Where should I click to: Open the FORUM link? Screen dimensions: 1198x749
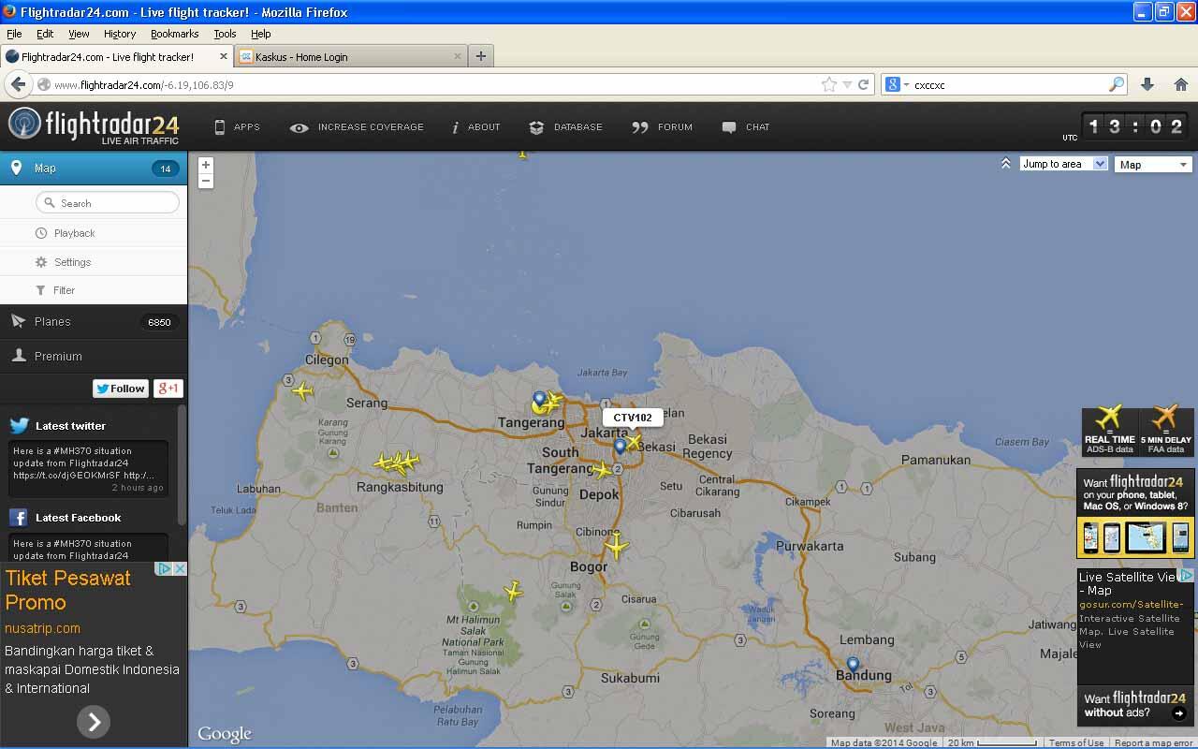point(663,127)
